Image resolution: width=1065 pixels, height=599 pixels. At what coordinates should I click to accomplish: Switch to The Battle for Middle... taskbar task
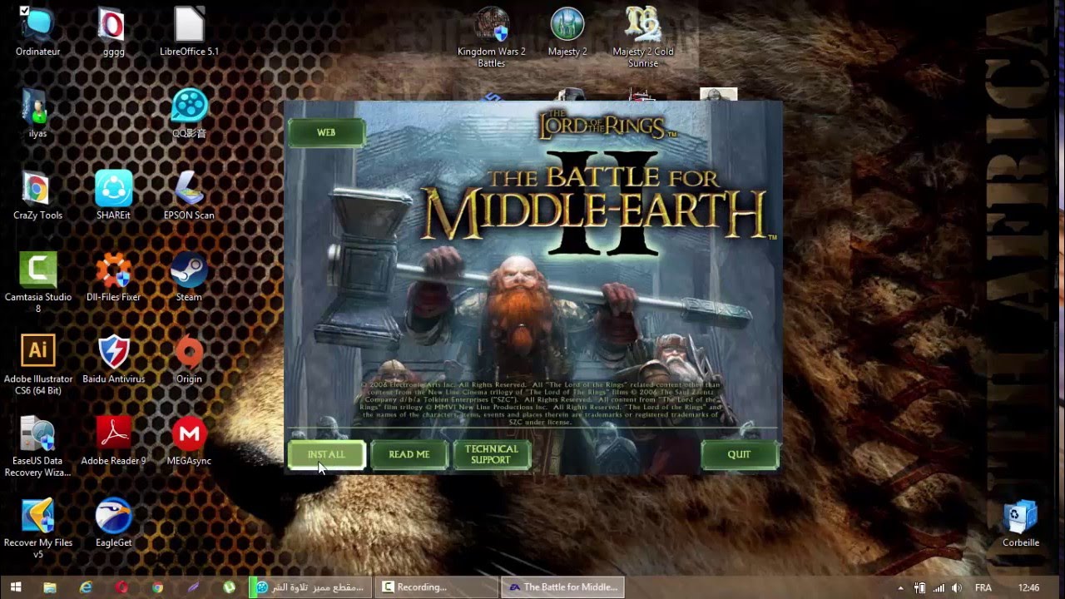[562, 587]
